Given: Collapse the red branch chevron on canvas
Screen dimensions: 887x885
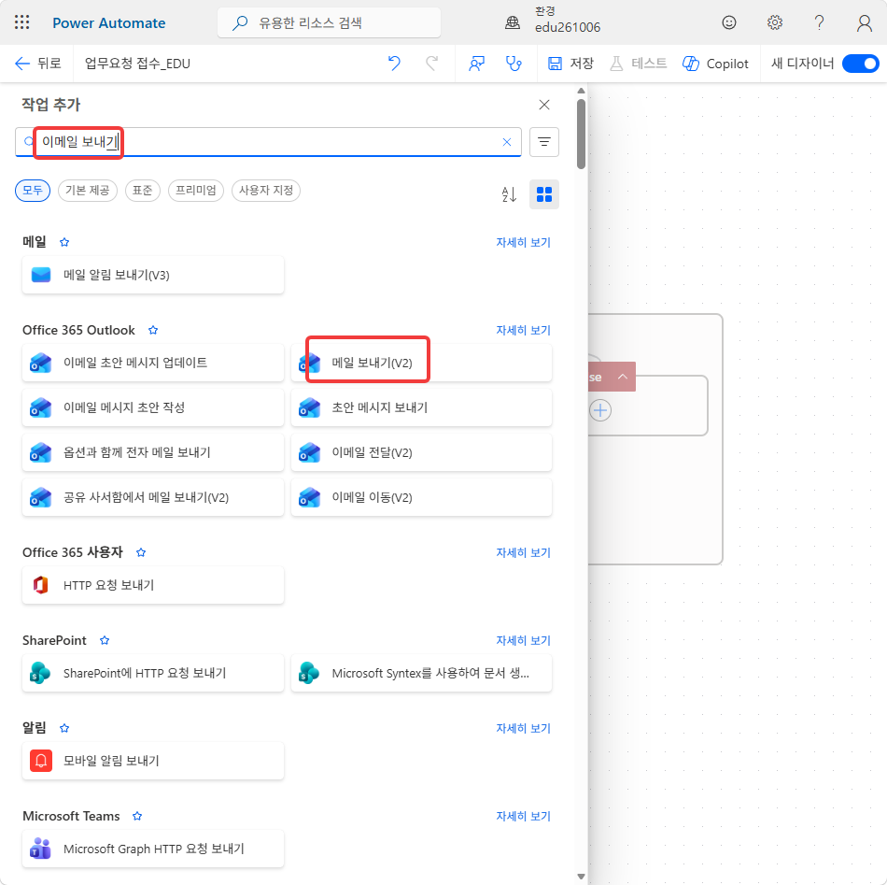Looking at the screenshot, I should pos(622,377).
